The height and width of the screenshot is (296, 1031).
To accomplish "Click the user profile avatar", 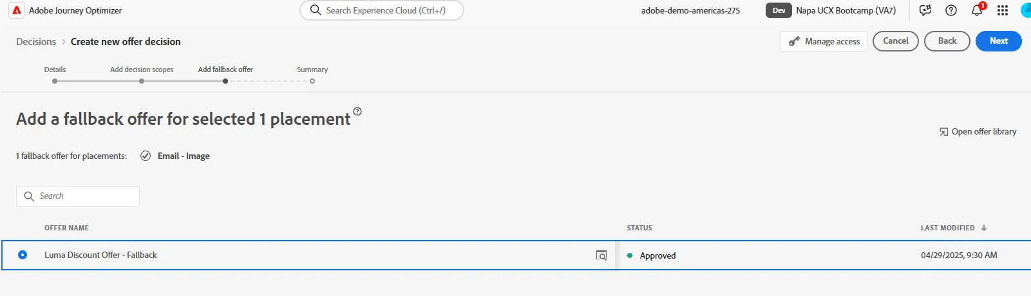I will pyautogui.click(x=1026, y=10).
